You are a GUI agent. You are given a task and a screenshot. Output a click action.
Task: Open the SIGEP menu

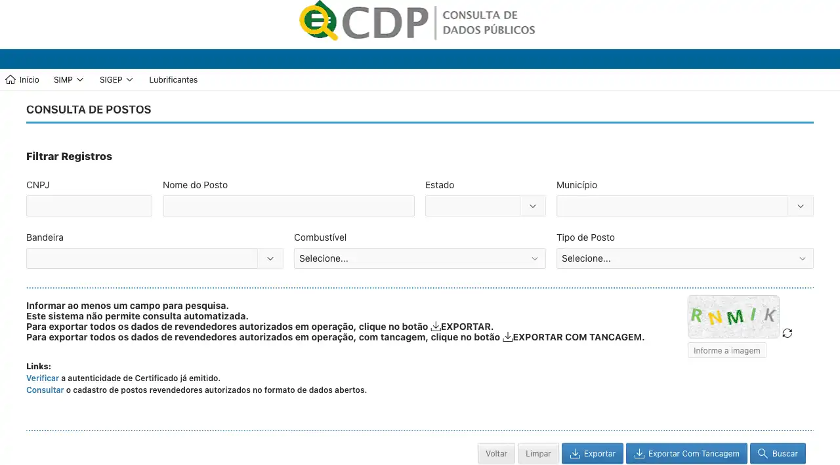(116, 79)
